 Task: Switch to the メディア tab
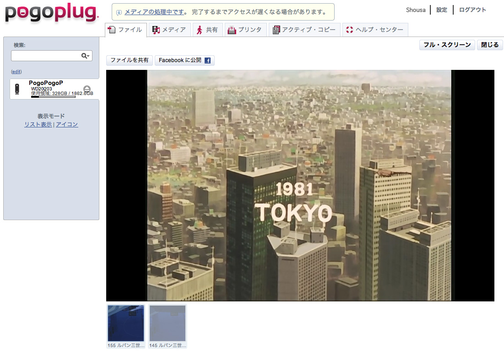(x=169, y=30)
